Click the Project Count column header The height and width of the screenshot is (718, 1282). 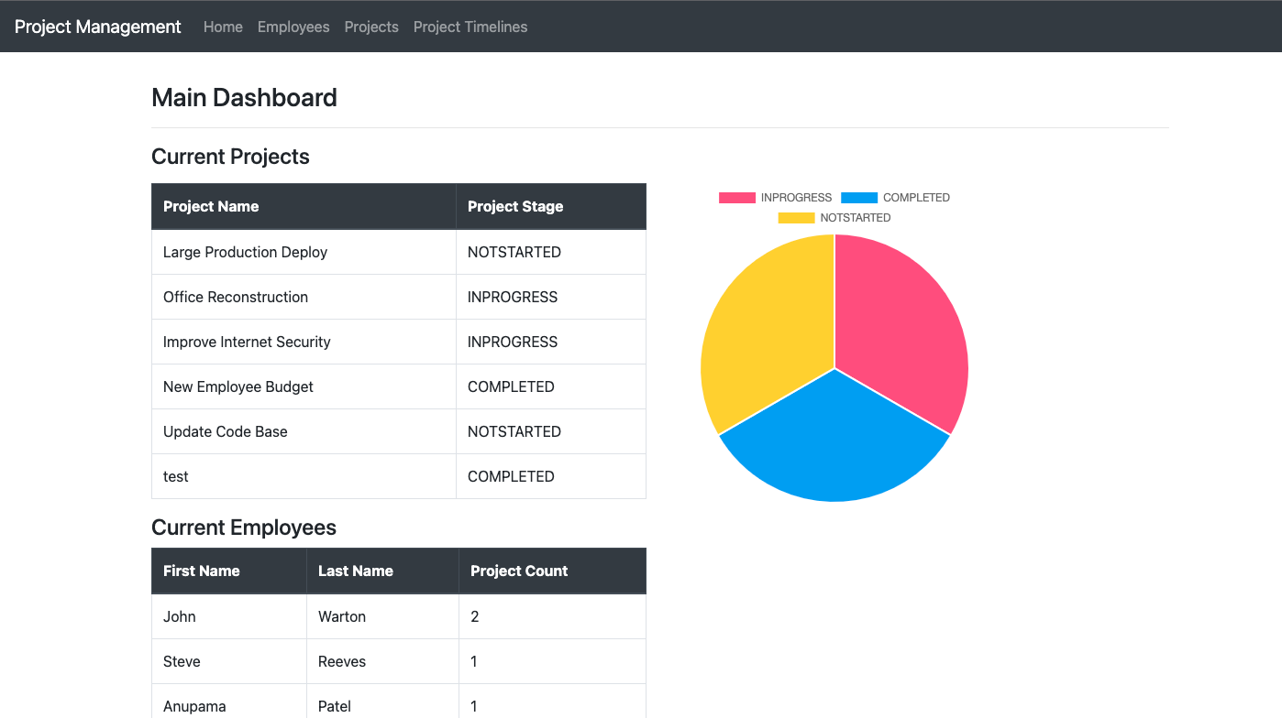(518, 571)
